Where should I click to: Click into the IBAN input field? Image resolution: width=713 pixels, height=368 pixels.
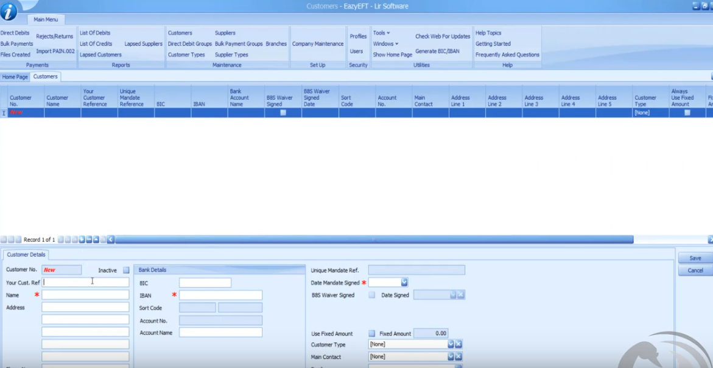[x=220, y=295]
